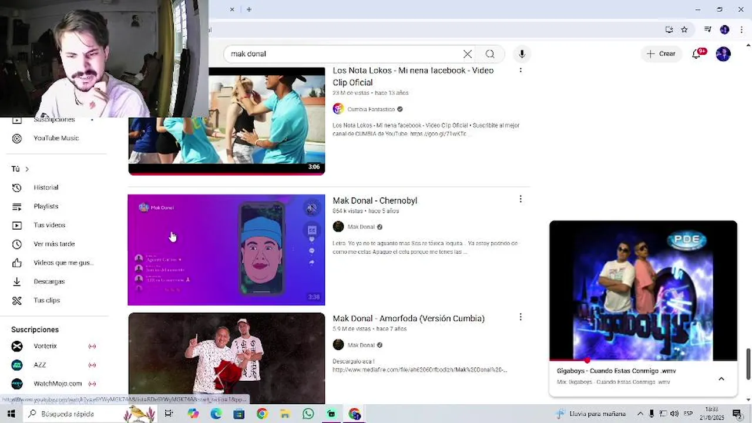Viewport: 752px width, 423px height.
Task: Open Gigaboys - Cuando Estas Conmigo title
Action: click(x=616, y=371)
